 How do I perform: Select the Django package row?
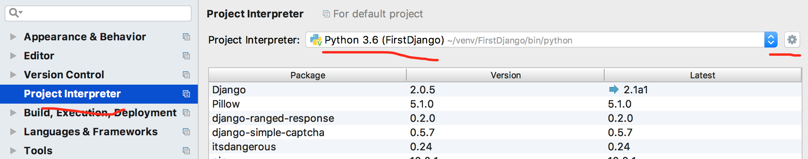pyautogui.click(x=505, y=90)
